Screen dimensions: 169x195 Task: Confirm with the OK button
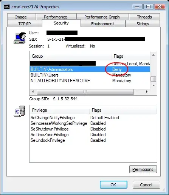(113, 184)
